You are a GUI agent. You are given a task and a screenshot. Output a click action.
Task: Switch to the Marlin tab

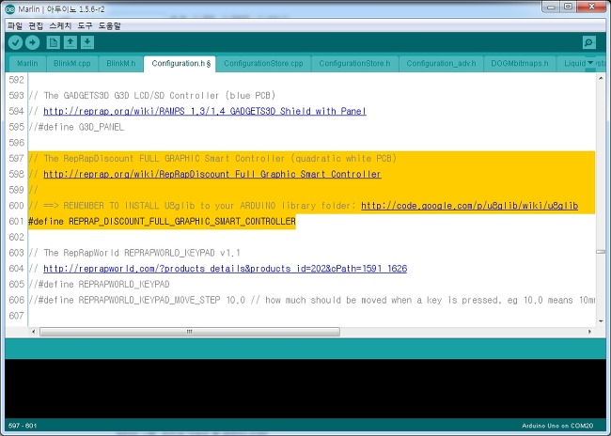pyautogui.click(x=27, y=64)
